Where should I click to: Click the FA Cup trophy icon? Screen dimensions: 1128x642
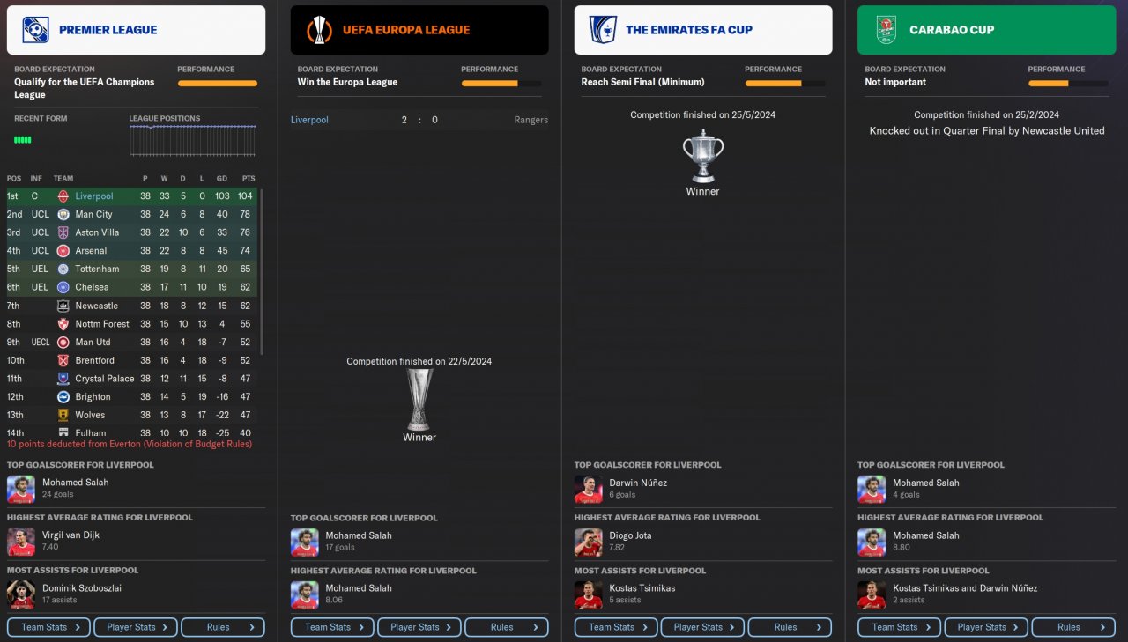tap(703, 156)
